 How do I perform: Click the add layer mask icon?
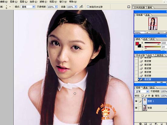[145, 124]
